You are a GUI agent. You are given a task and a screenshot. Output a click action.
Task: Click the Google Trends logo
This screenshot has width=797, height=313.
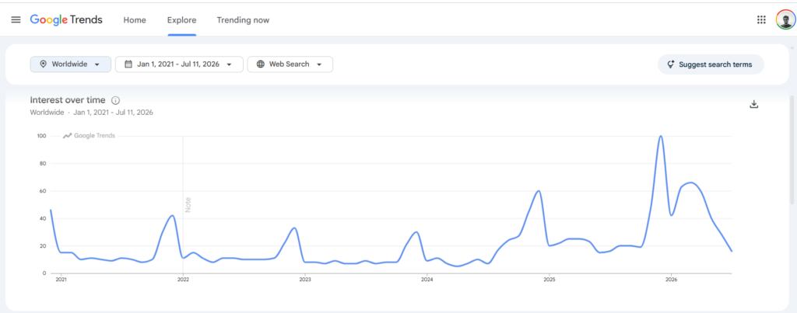tap(66, 19)
